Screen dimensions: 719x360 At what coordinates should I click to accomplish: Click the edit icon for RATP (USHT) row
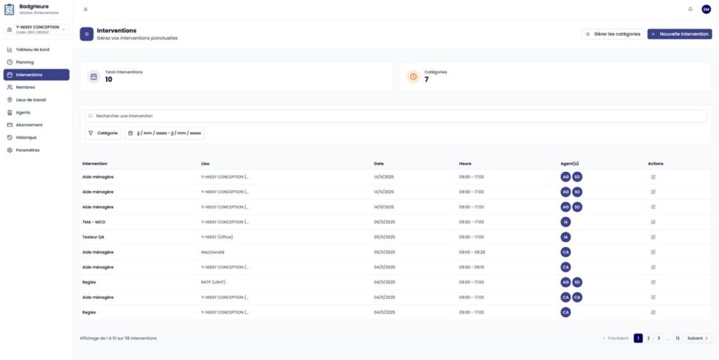[x=653, y=282]
